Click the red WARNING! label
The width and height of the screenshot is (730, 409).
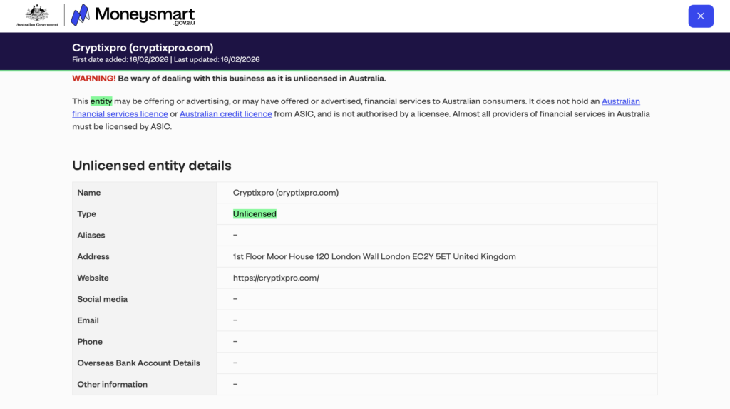[x=94, y=79]
